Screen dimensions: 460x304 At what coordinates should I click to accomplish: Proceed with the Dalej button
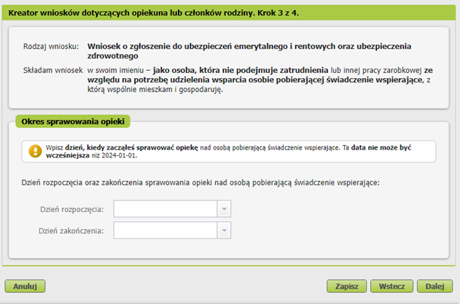(x=434, y=286)
